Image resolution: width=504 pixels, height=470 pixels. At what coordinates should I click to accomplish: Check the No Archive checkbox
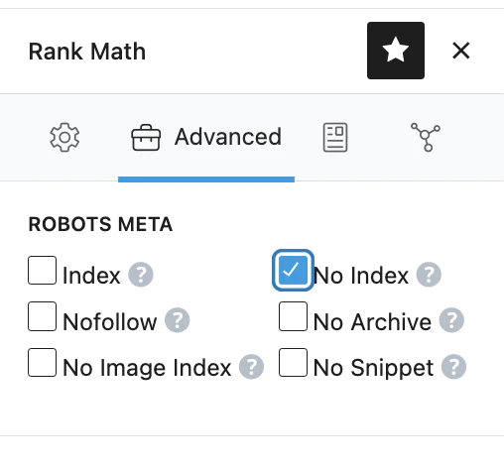click(293, 316)
